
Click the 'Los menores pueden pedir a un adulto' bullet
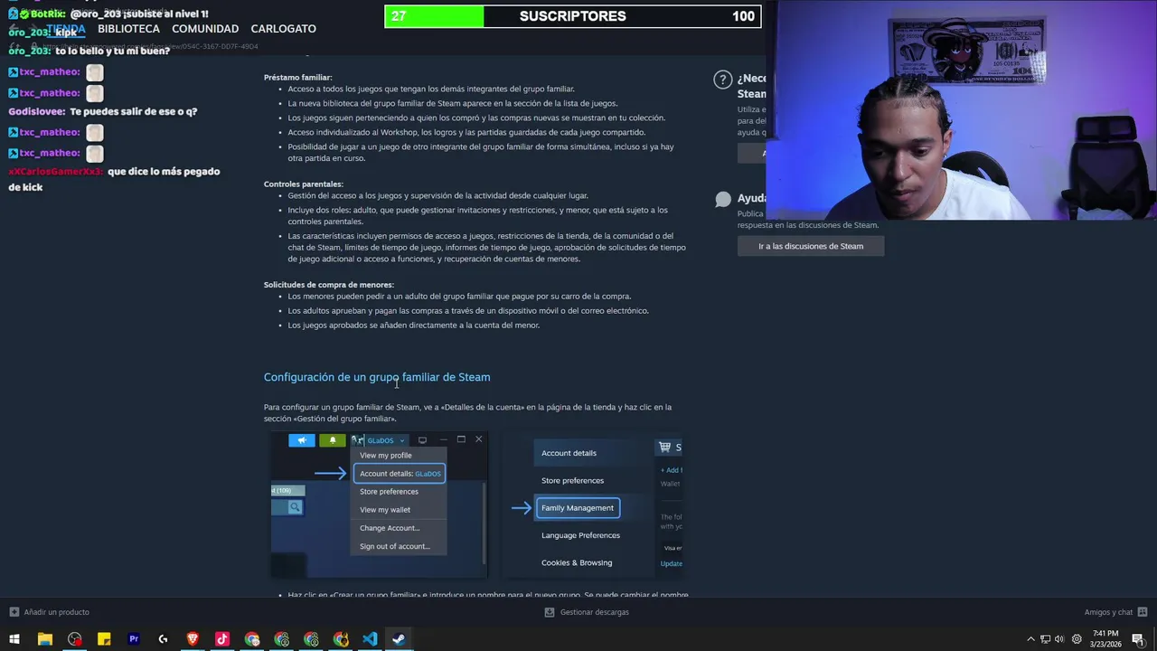pos(459,297)
